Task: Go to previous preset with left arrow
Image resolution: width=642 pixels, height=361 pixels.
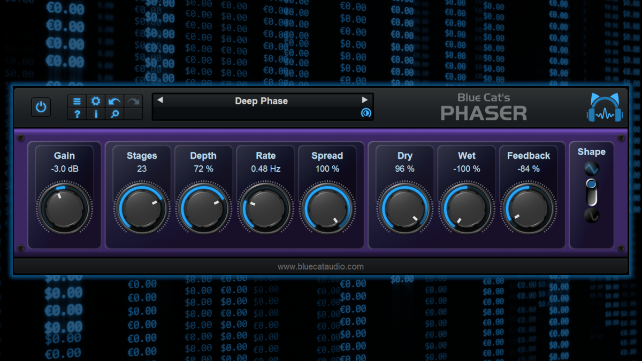Action: point(159,100)
